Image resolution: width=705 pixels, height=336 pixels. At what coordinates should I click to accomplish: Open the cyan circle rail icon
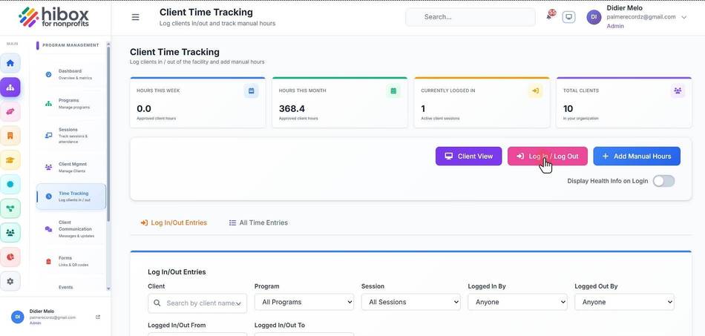tap(10, 184)
